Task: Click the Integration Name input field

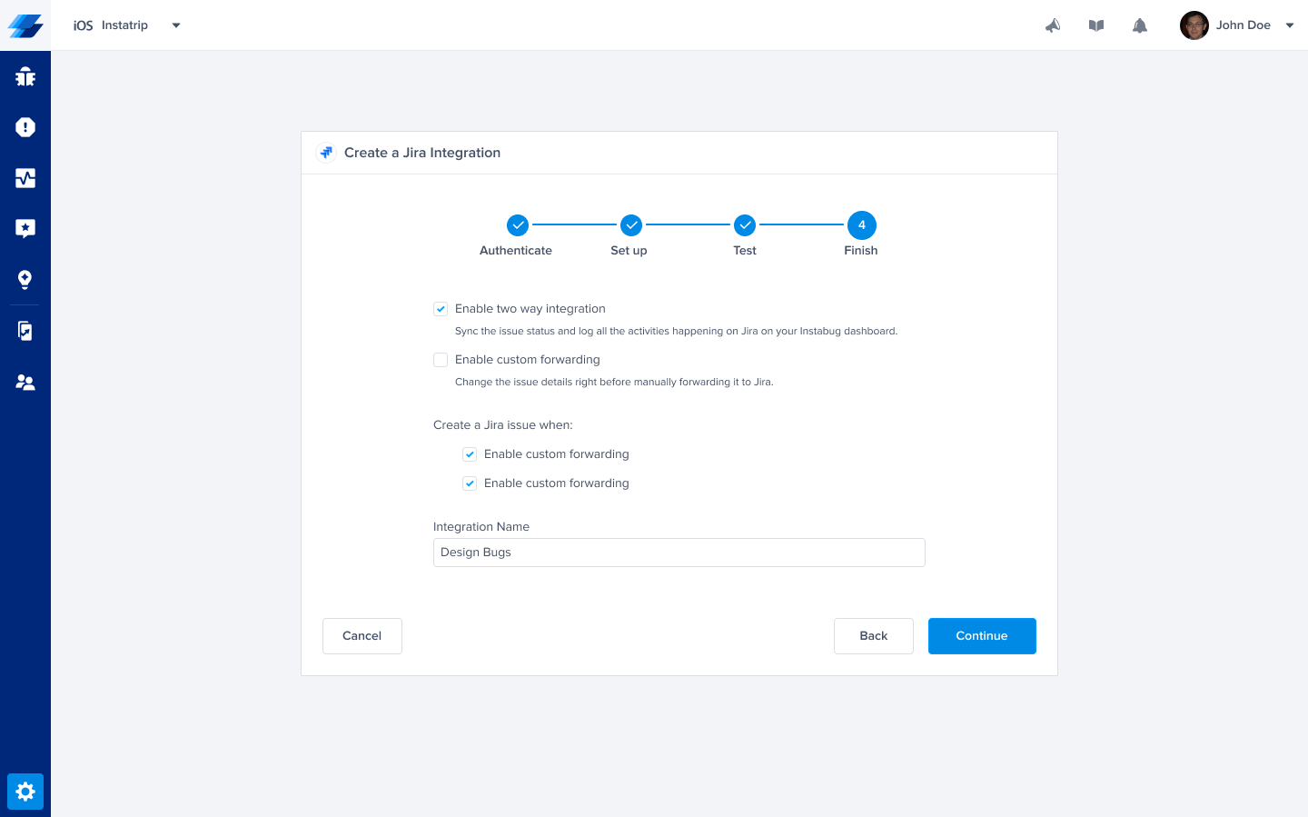Action: [679, 553]
